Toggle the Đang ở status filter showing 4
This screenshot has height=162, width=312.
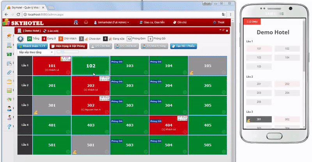(44, 39)
